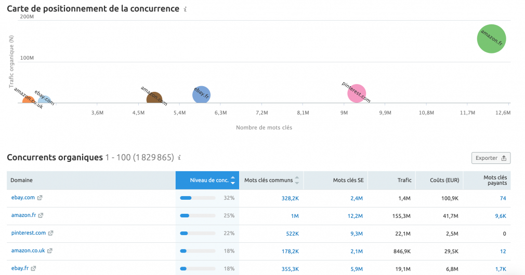Open the external link icon next to amazon.fr
The image size is (525, 275).
coord(41,215)
